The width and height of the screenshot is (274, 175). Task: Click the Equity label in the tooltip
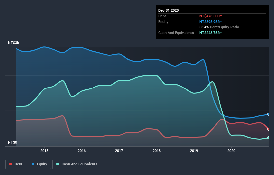click(163, 22)
